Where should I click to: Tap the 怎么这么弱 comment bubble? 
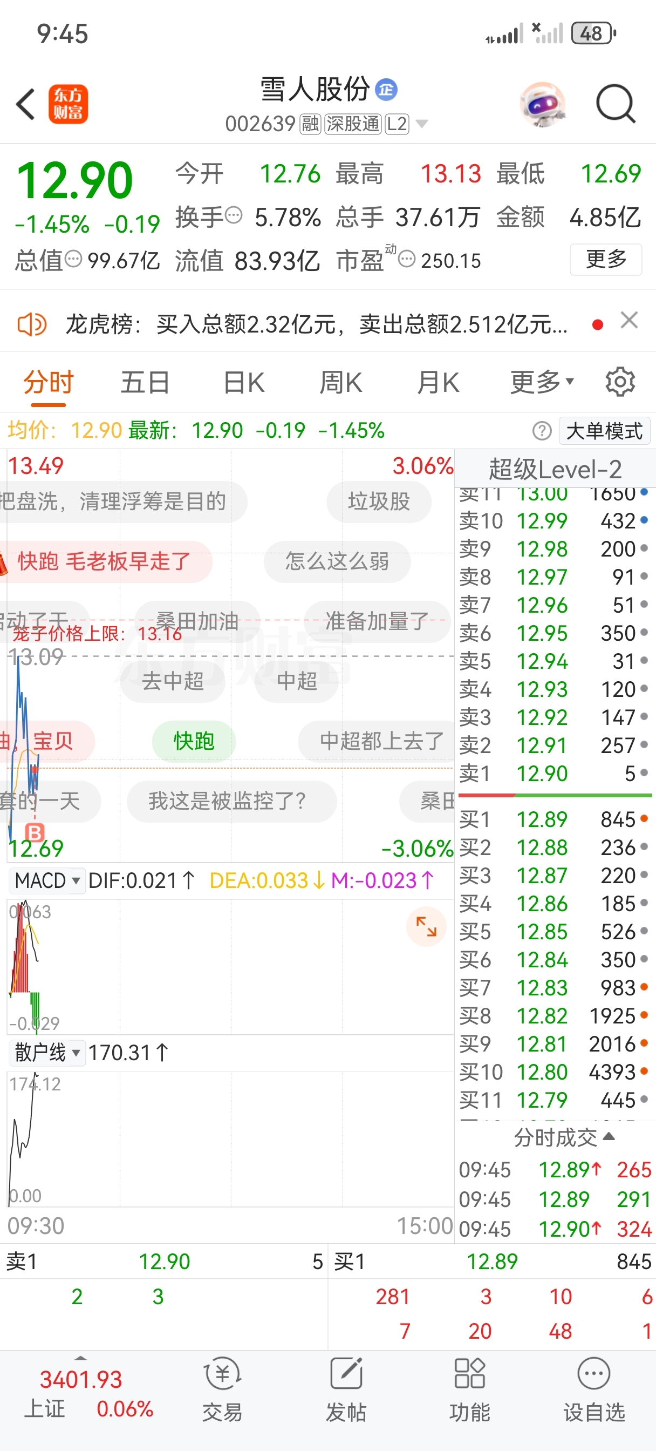[337, 561]
